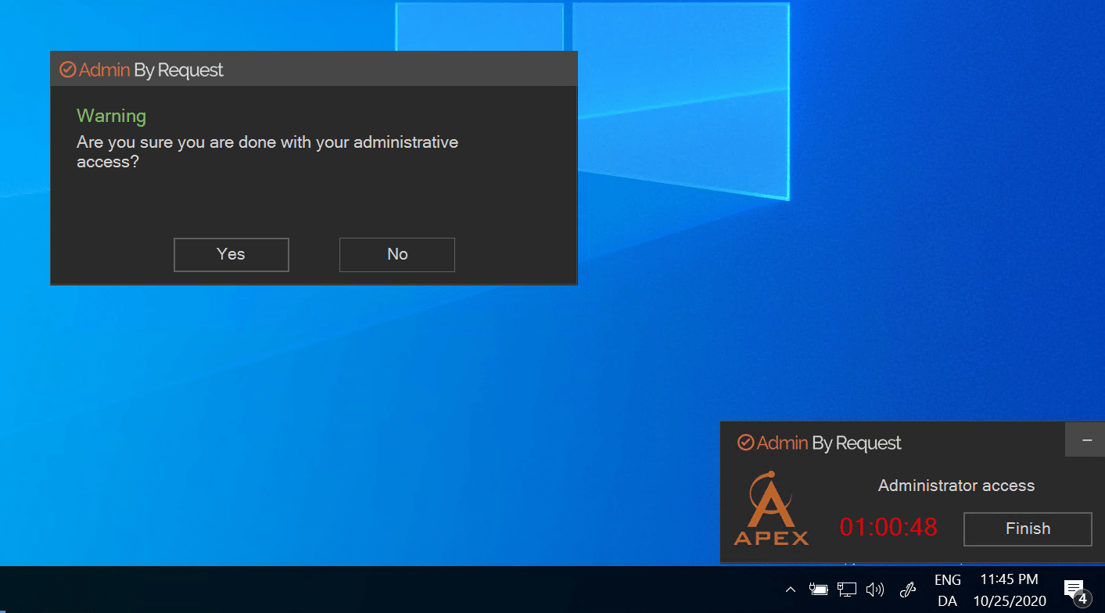Viewport: 1105px width, 613px height.
Task: Click the Warning heading in the dialog
Action: pyautogui.click(x=111, y=115)
